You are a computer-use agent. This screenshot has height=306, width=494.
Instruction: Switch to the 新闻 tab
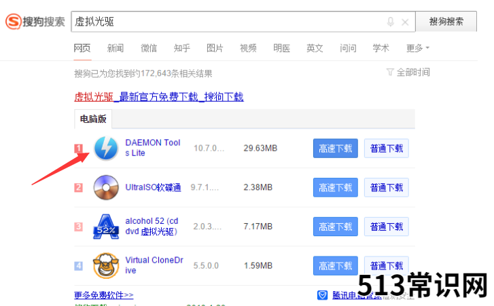pyautogui.click(x=116, y=48)
